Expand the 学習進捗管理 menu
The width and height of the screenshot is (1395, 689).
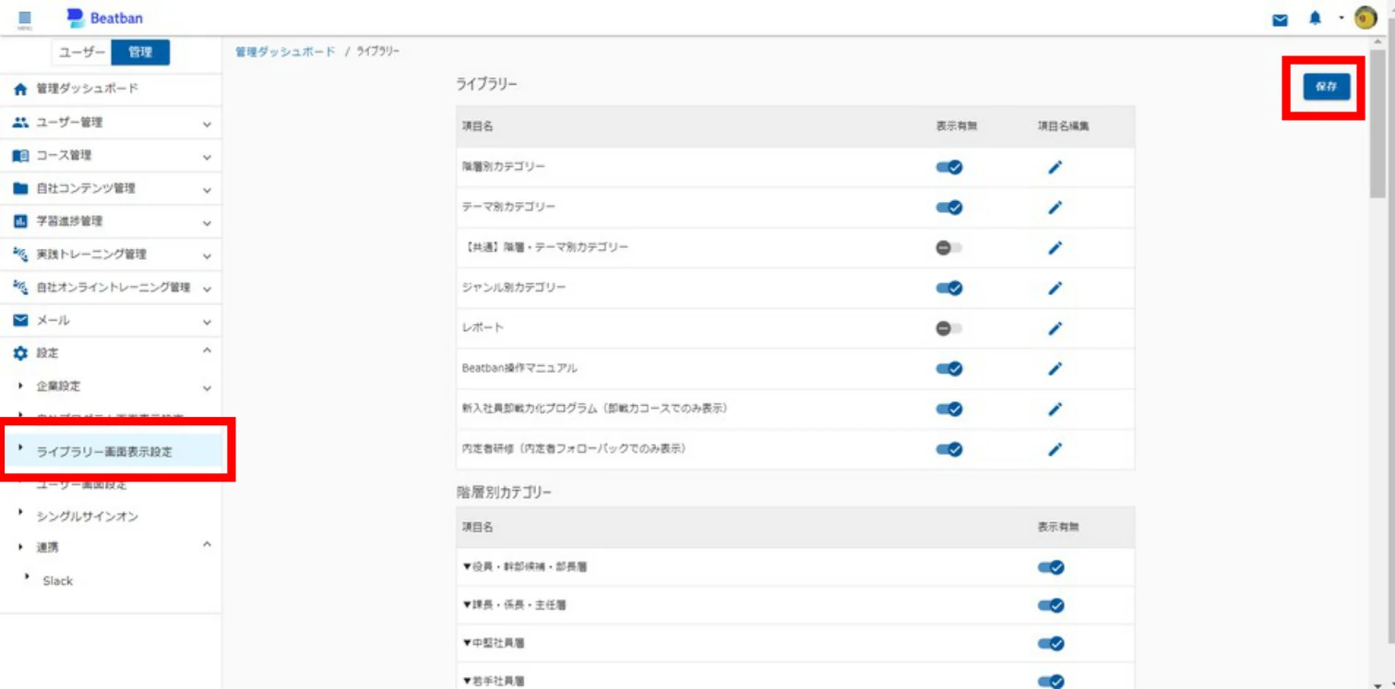[111, 221]
